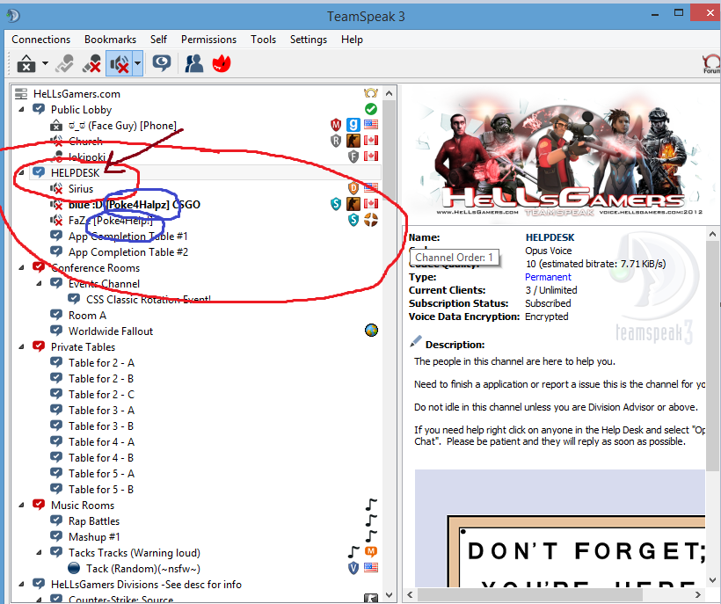This screenshot has height=604, width=721.
Task: Collapse the Events Channel node
Action: coord(39,284)
